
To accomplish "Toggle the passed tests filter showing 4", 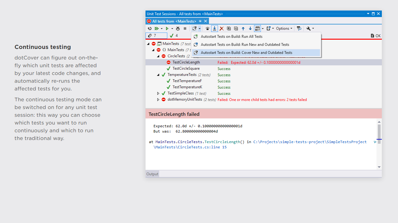I will (x=174, y=36).
